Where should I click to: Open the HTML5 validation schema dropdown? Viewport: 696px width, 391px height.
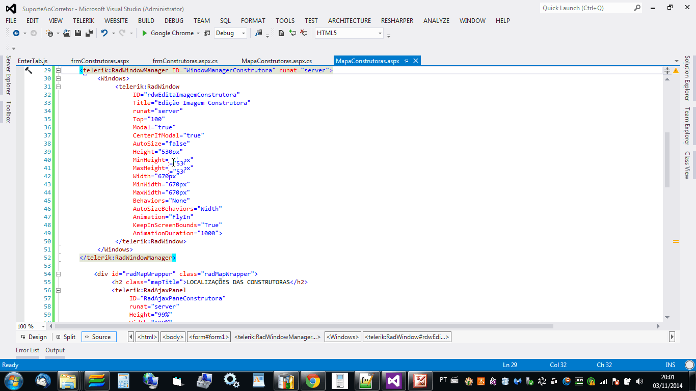(380, 33)
